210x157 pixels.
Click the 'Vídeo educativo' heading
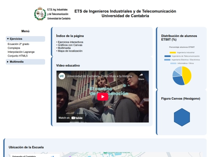68,66
